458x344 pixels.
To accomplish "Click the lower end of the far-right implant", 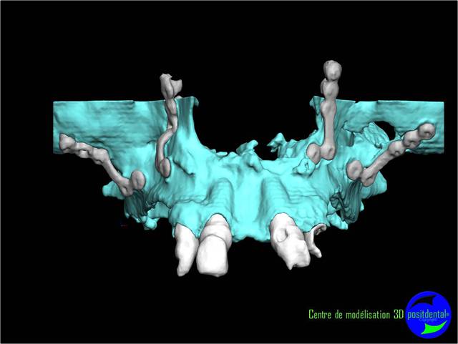I will [x=354, y=169].
